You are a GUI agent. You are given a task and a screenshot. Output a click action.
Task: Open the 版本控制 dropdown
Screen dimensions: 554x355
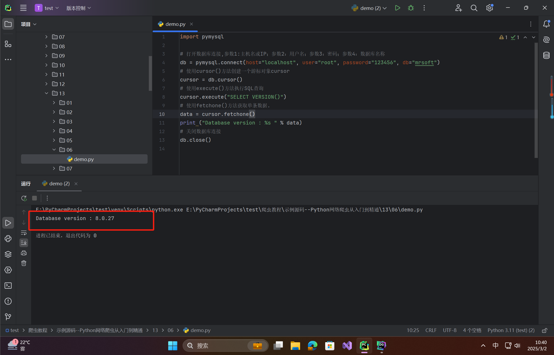coord(79,8)
